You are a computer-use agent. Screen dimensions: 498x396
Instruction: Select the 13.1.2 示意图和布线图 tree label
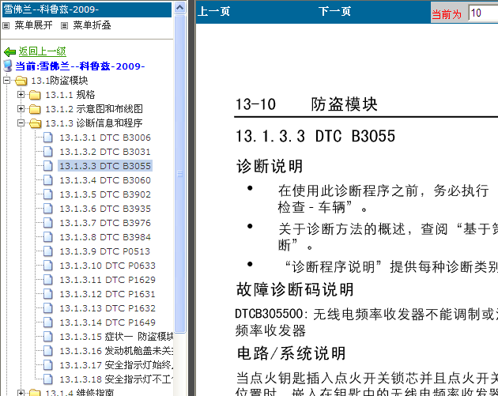click(94, 109)
